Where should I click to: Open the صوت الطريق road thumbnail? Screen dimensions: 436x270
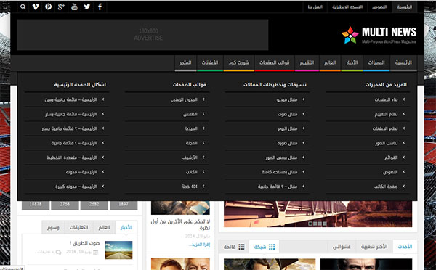click(118, 250)
